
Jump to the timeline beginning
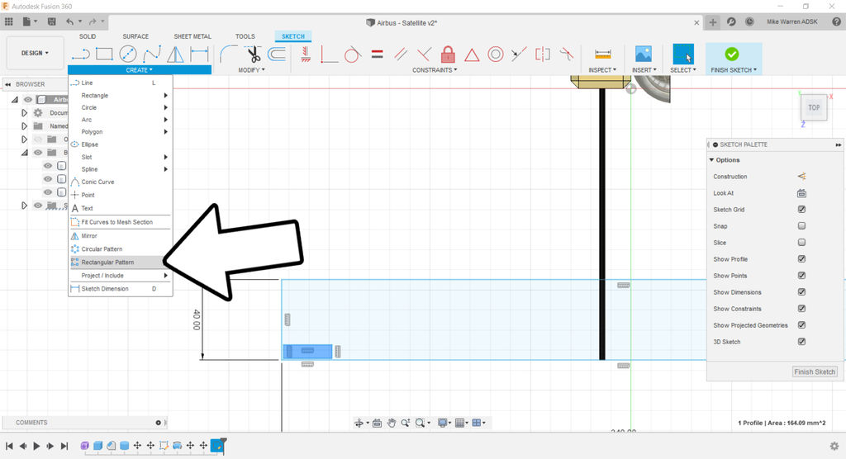(9, 446)
